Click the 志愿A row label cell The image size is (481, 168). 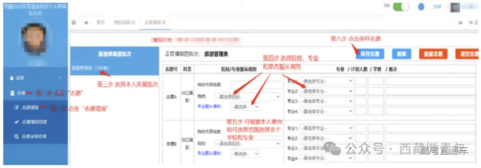tap(171, 97)
